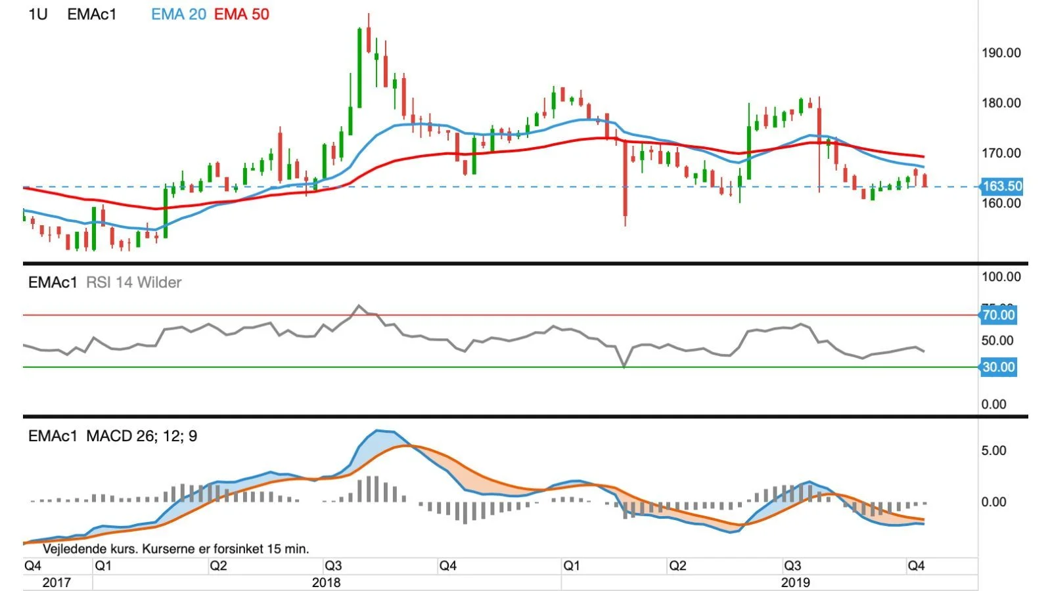Click the 190.00 price axis label
This screenshot has height=591, width=1050.
click(1001, 53)
